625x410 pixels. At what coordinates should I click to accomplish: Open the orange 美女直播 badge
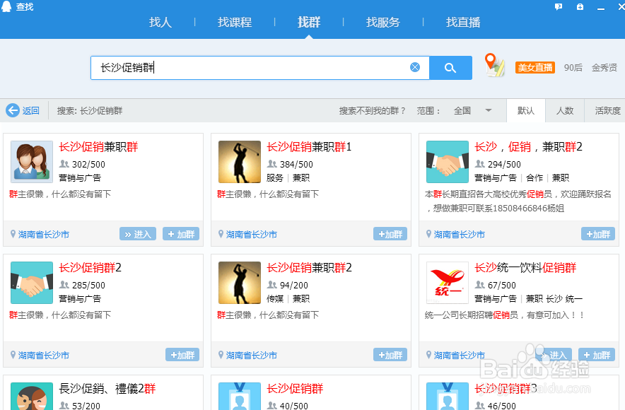coord(535,66)
